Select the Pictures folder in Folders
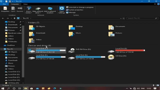The image size is (160, 90). (115, 34)
